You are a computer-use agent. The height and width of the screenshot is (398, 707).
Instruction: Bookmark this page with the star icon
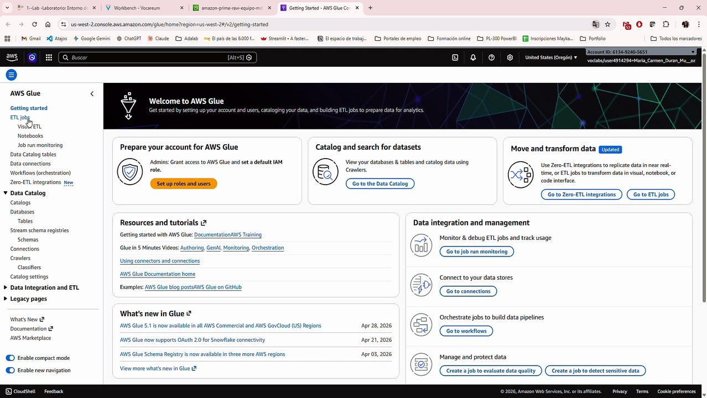click(x=607, y=24)
